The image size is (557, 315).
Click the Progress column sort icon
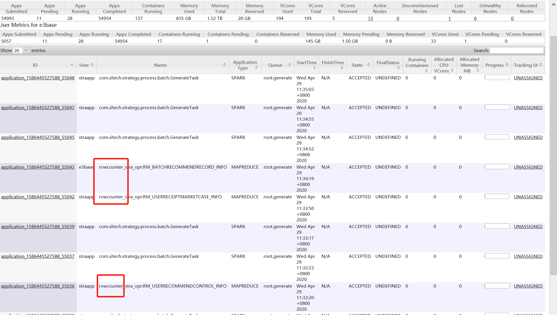coord(505,65)
